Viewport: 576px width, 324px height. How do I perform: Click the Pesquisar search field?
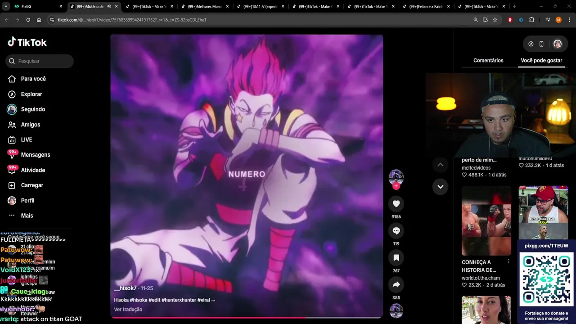(x=40, y=61)
